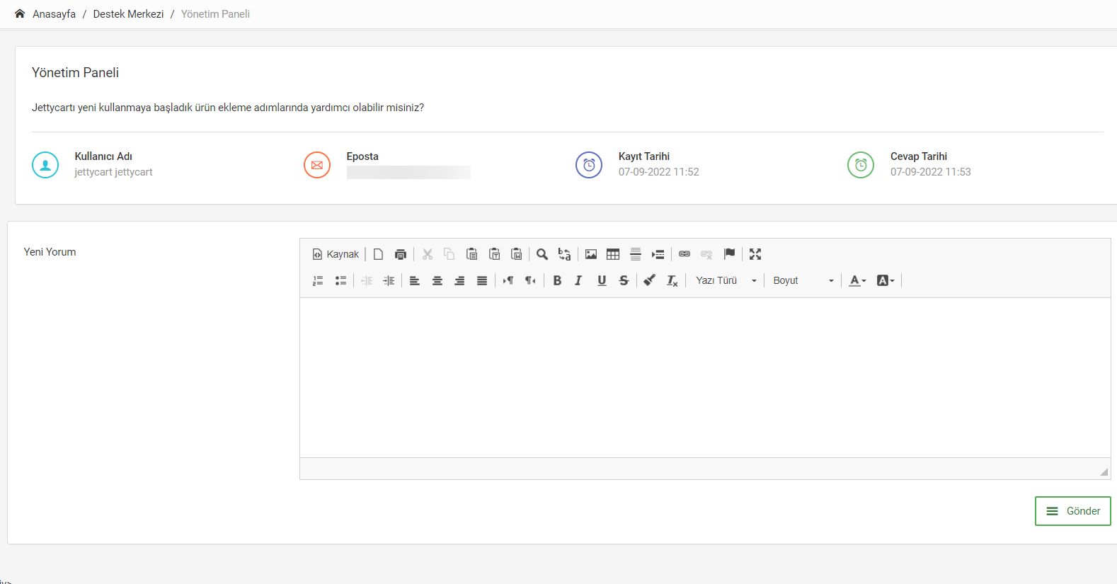Screen dimensions: 1117x584
Task: Click the remove link icon
Action: tap(706, 254)
